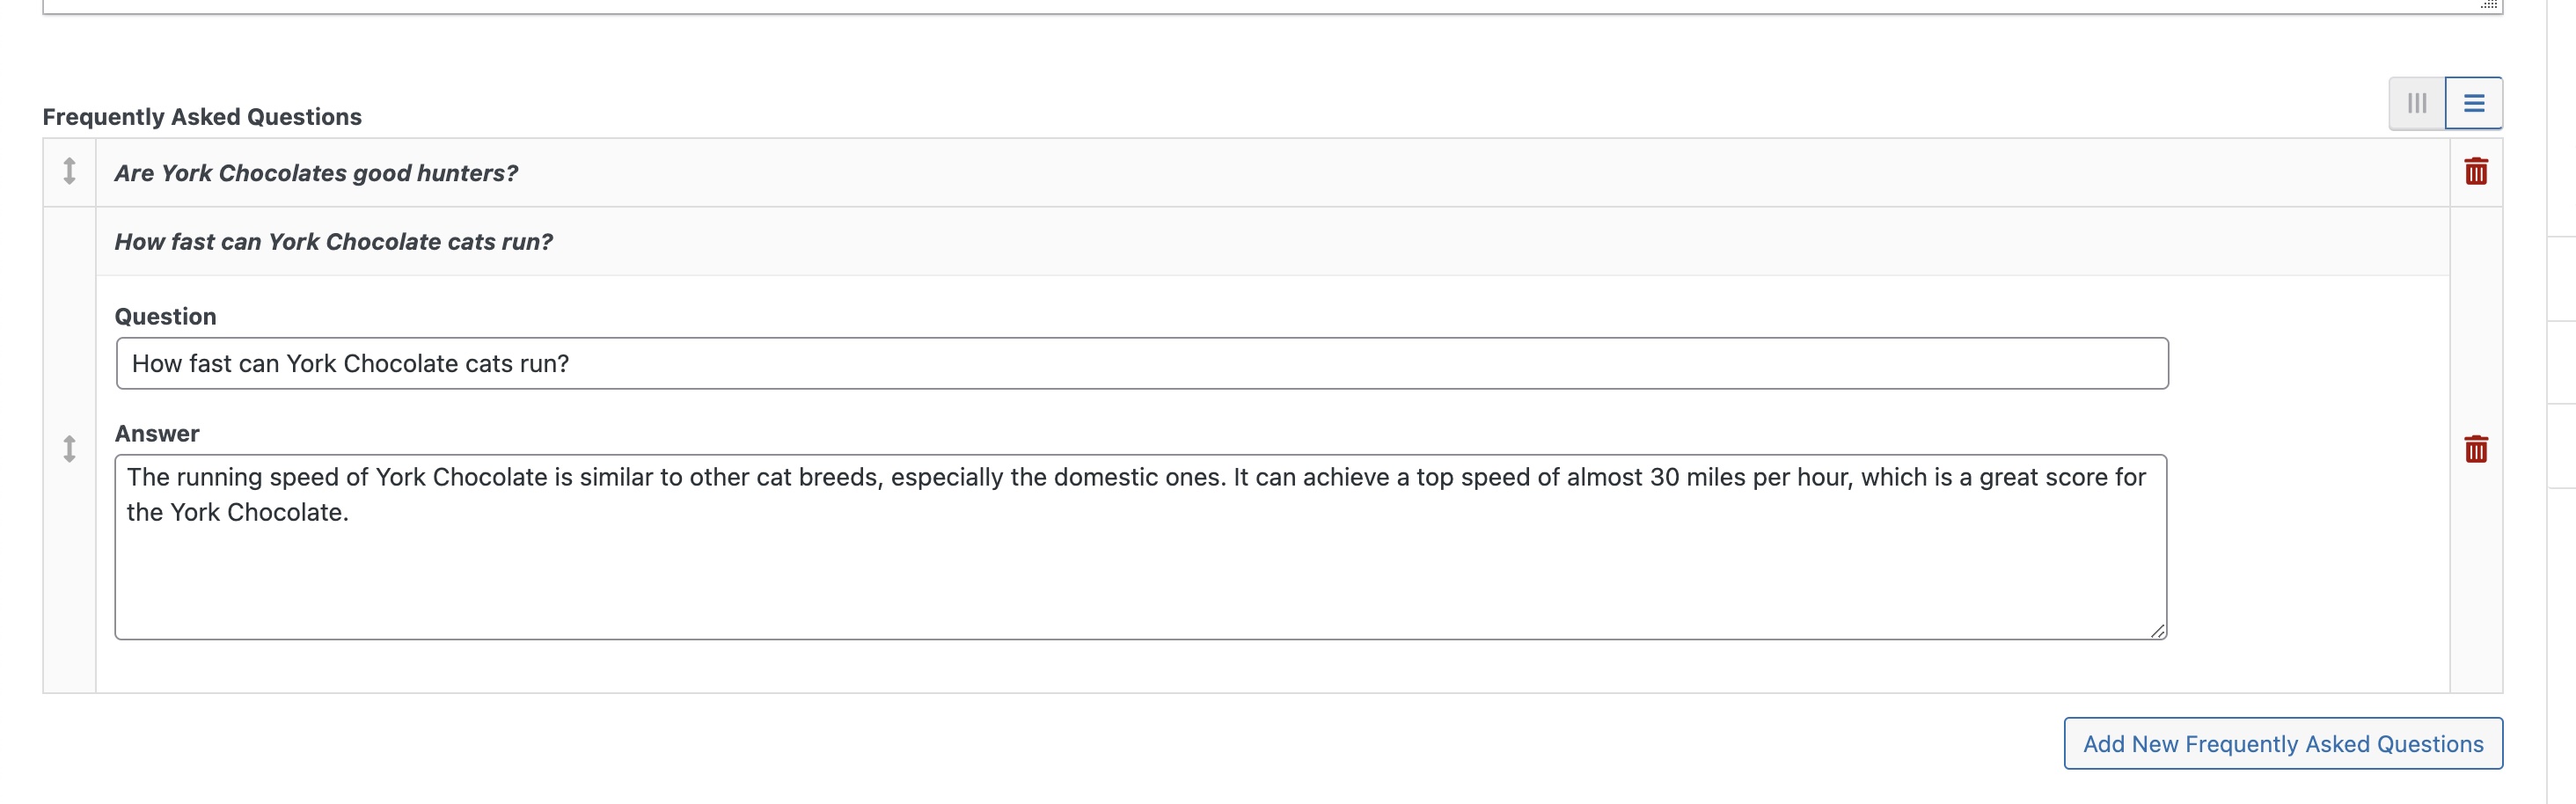Click the Answer textarea resize grip

coord(2157,631)
